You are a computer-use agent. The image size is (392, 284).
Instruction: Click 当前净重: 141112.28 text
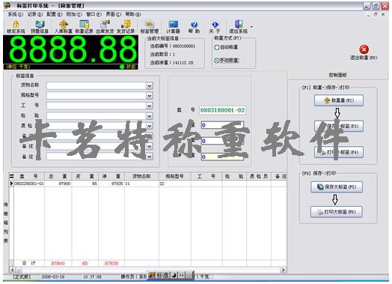[x=172, y=63]
